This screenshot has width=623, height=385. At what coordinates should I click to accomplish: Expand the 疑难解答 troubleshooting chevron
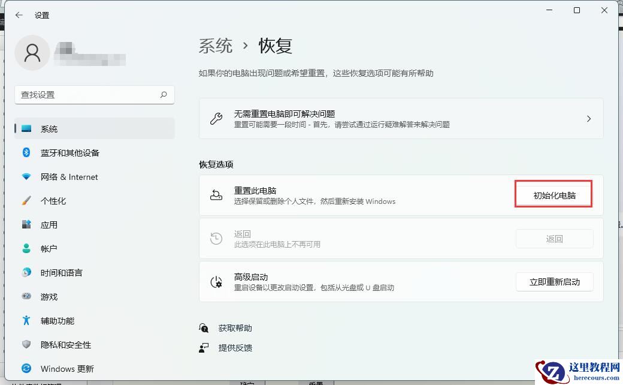[x=588, y=118]
